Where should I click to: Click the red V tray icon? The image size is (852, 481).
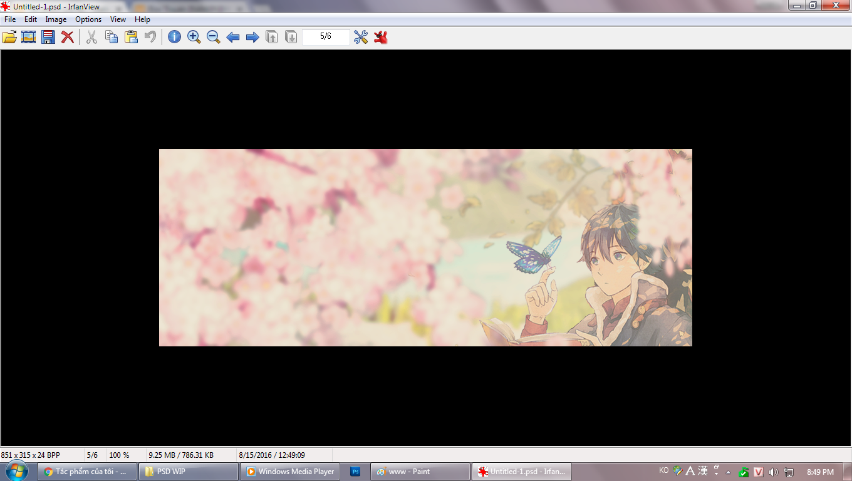coord(758,472)
